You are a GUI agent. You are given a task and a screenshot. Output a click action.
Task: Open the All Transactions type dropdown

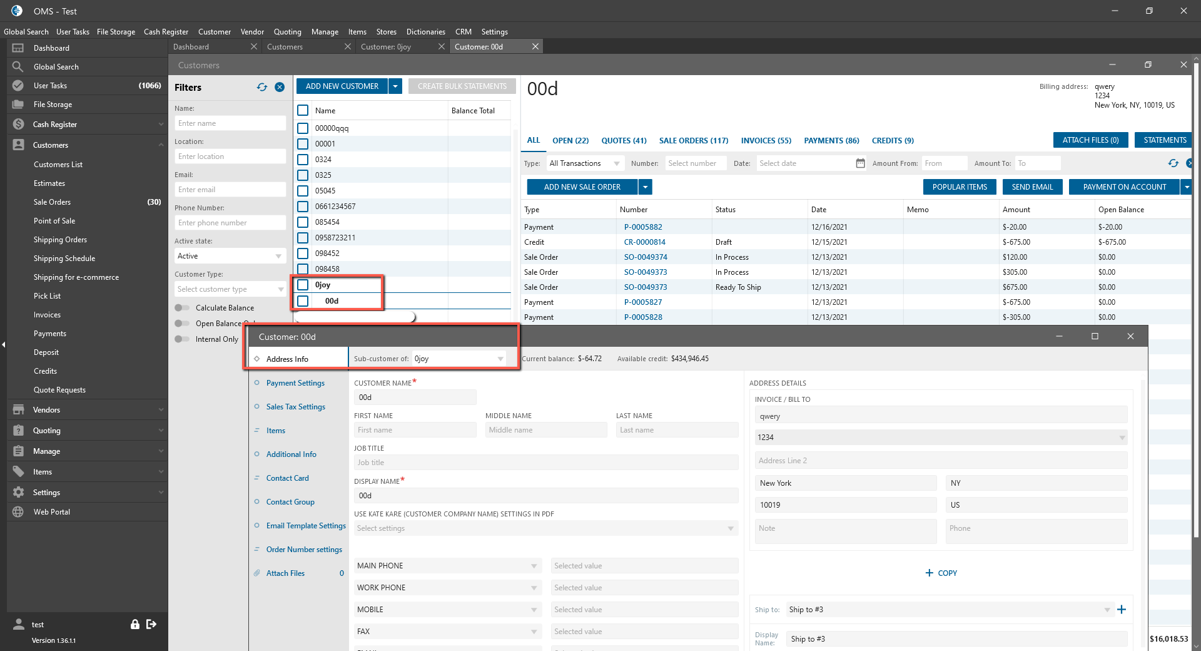point(584,163)
